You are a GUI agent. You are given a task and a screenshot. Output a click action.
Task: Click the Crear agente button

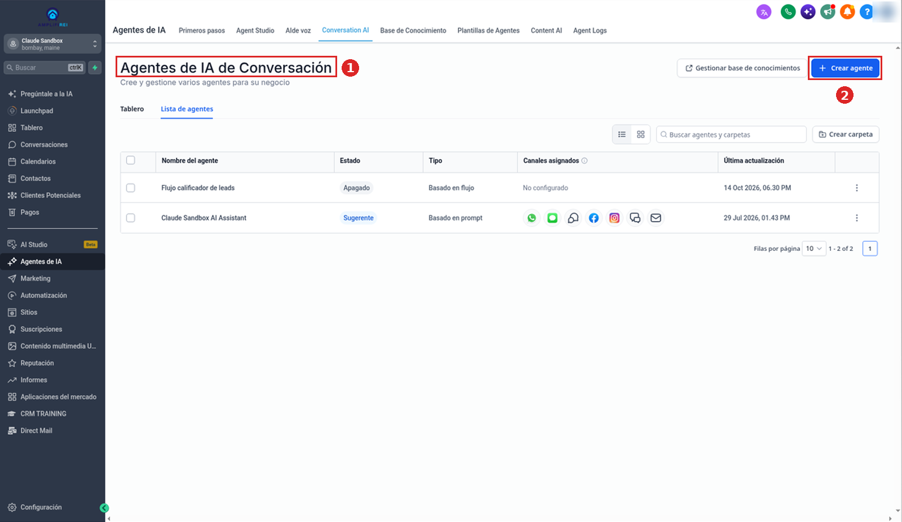(845, 68)
